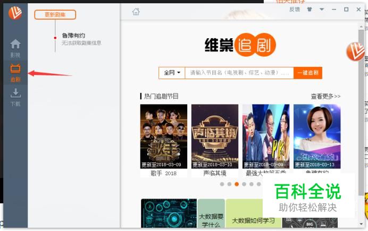This screenshot has width=368, height=231.
Task: Click the 声临其境 title text
Action: [x=215, y=173]
